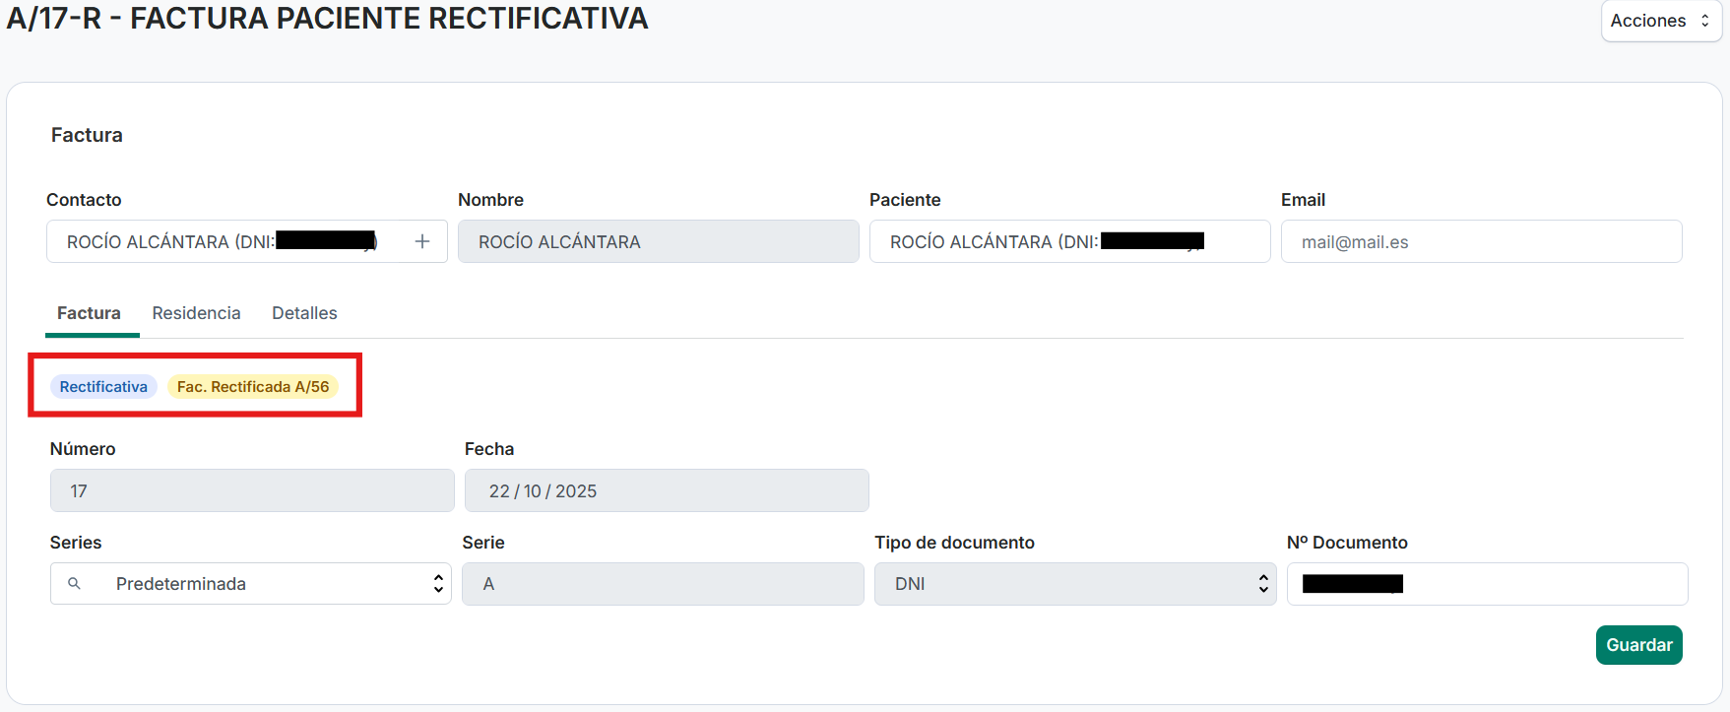
Task: Click the search icon in Series selector
Action: [74, 584]
